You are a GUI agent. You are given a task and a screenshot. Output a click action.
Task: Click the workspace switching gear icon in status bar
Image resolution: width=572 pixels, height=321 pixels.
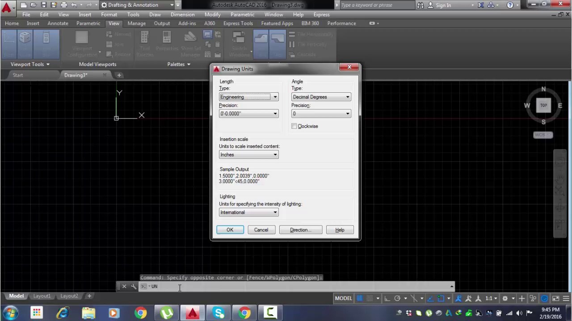click(505, 298)
